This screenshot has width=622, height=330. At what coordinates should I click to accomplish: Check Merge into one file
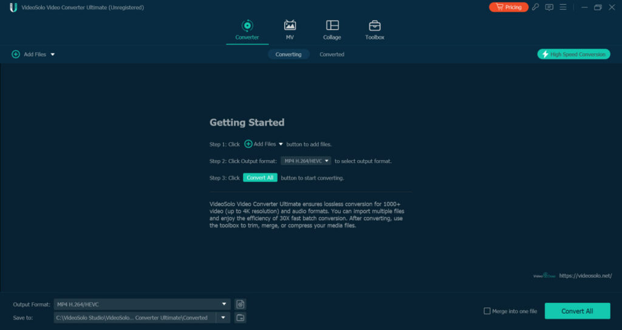tap(487, 311)
